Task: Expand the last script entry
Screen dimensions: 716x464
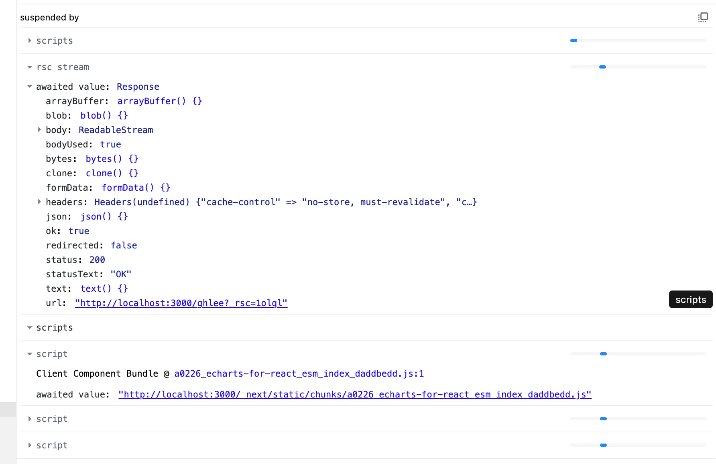Action: tap(30, 446)
